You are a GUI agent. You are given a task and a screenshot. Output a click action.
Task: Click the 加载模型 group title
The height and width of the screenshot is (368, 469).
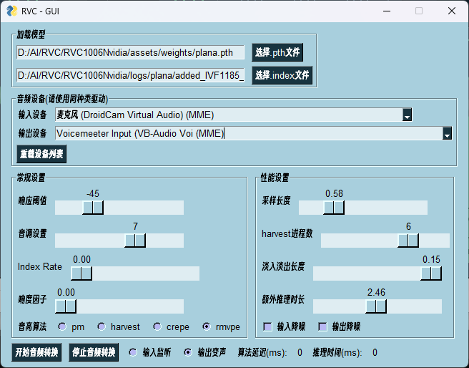pos(31,35)
